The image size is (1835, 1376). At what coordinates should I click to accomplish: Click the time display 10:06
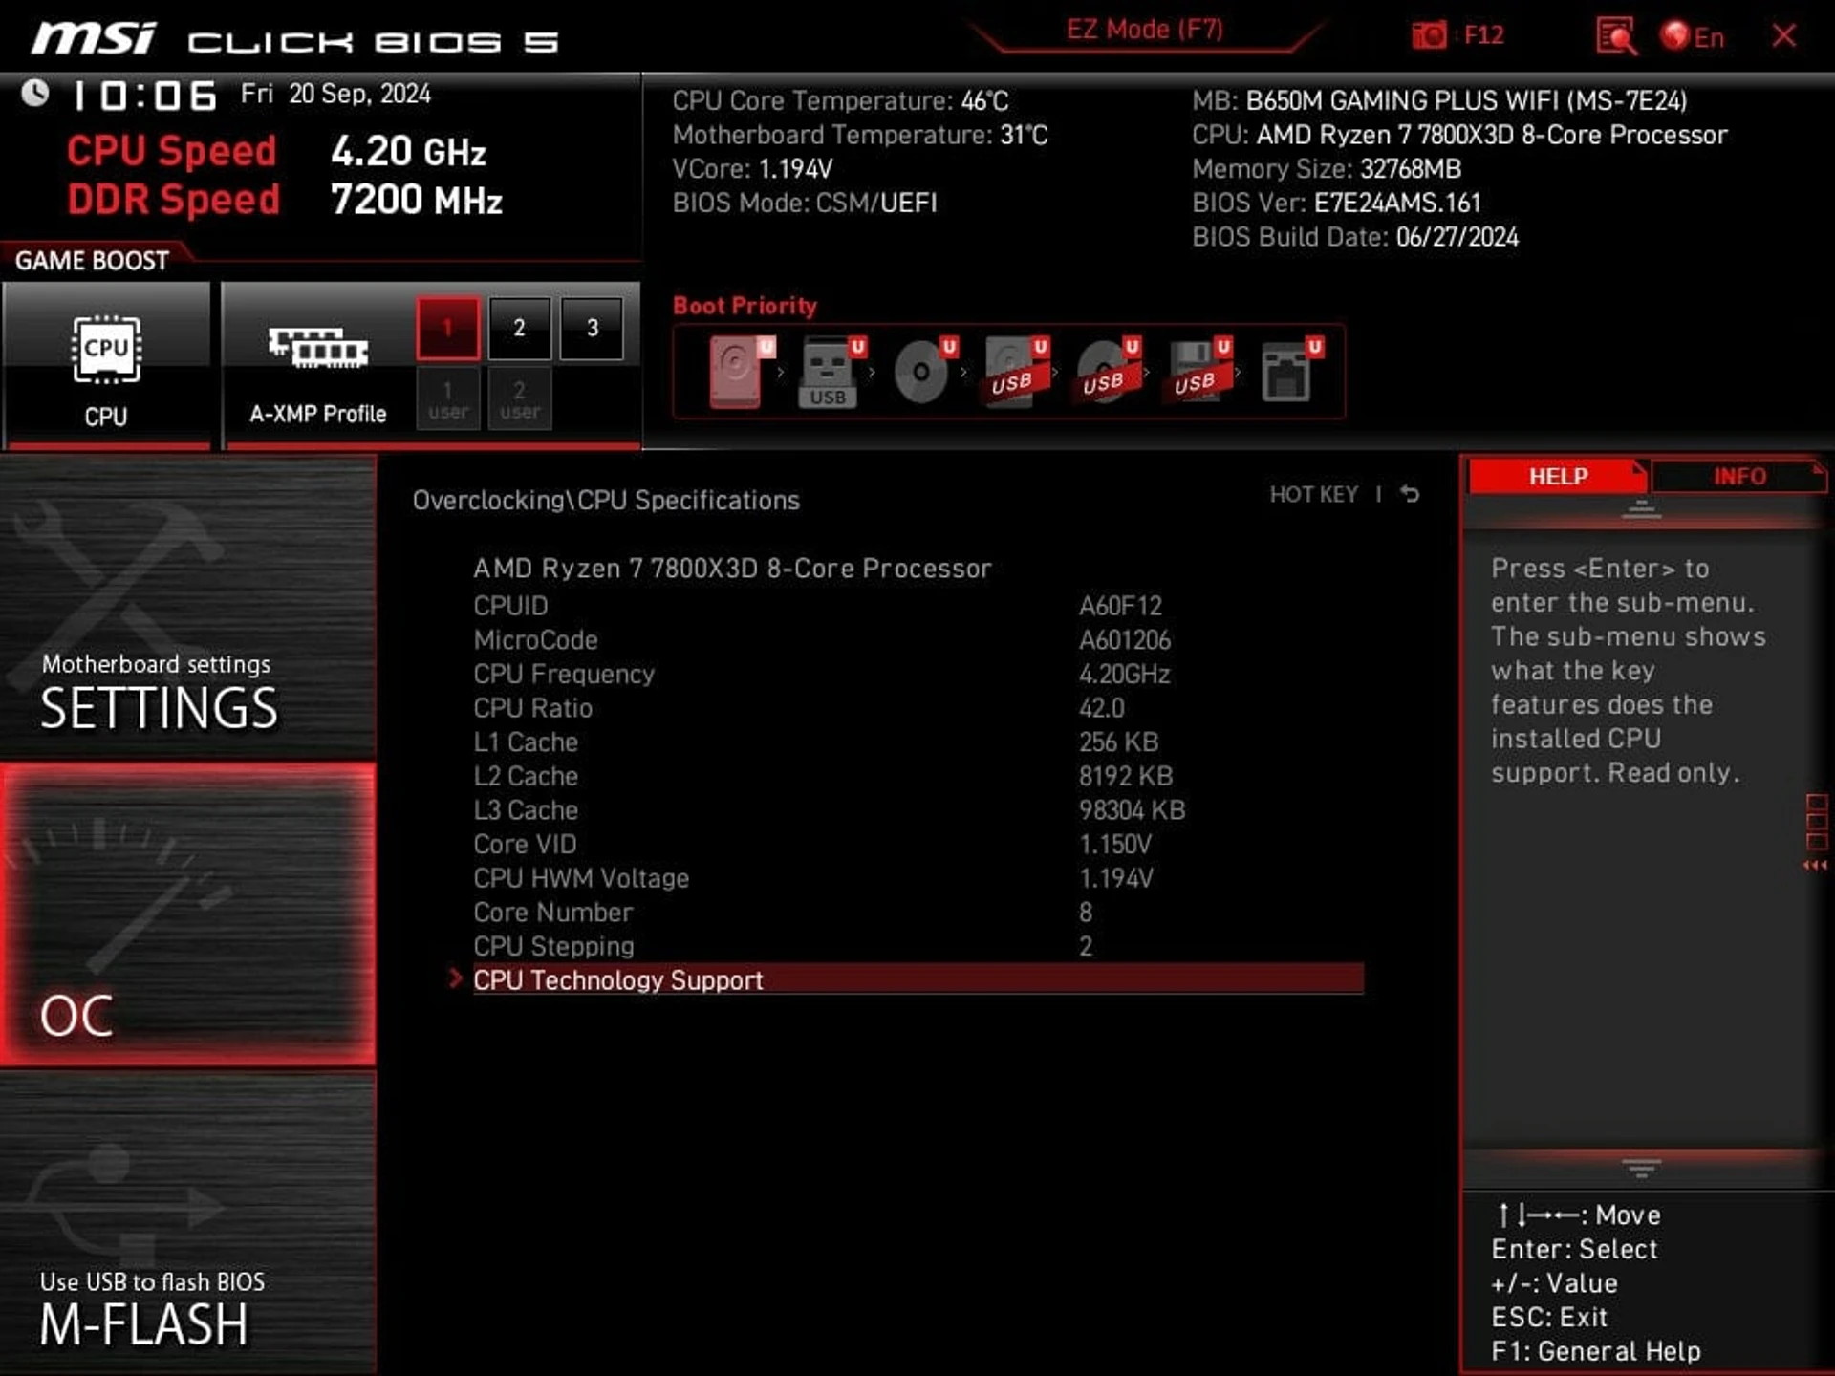point(144,96)
